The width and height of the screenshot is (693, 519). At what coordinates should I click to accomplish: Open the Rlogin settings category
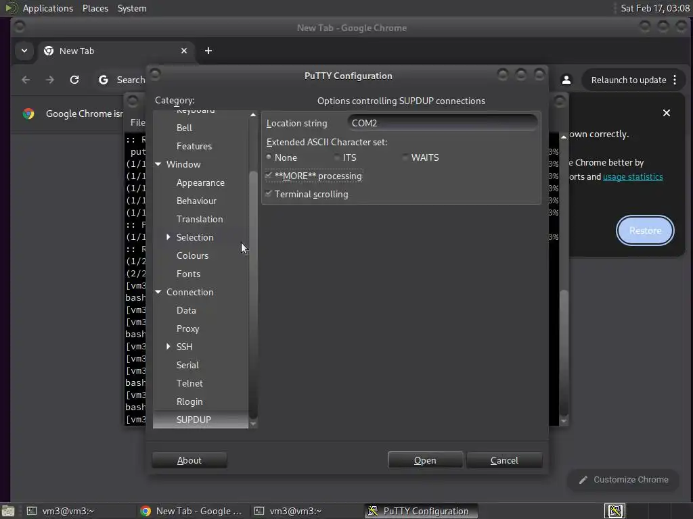pos(189,401)
